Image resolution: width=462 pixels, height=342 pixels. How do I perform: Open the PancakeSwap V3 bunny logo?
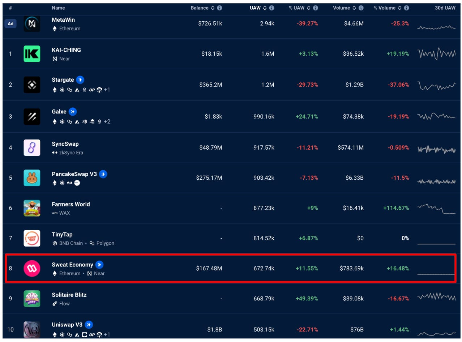point(32,178)
